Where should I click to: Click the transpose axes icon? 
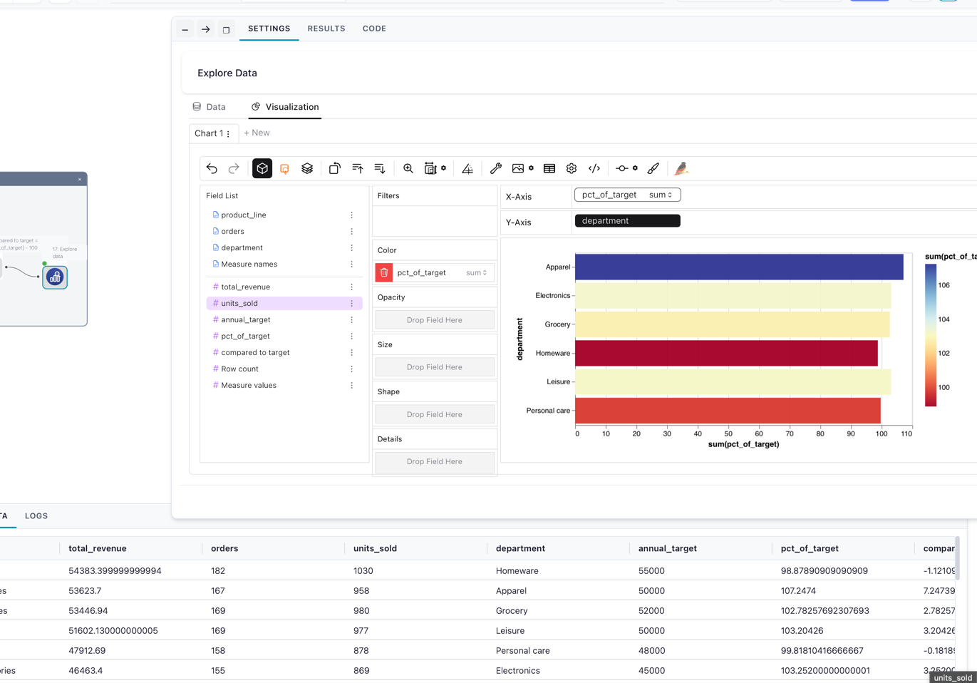pyautogui.click(x=334, y=168)
